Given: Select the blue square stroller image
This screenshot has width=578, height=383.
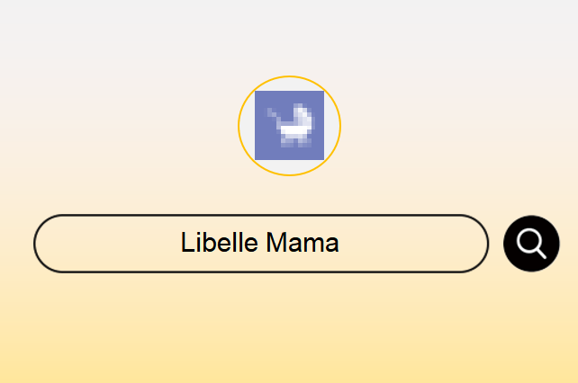Looking at the screenshot, I should click(x=289, y=126).
